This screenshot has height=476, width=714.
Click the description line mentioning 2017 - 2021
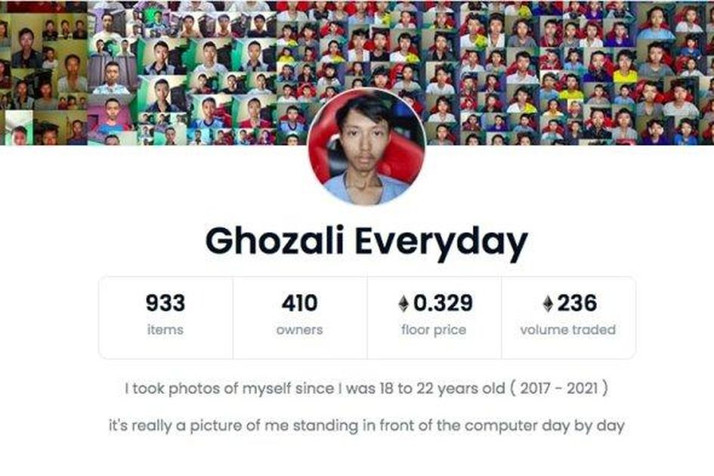point(366,388)
